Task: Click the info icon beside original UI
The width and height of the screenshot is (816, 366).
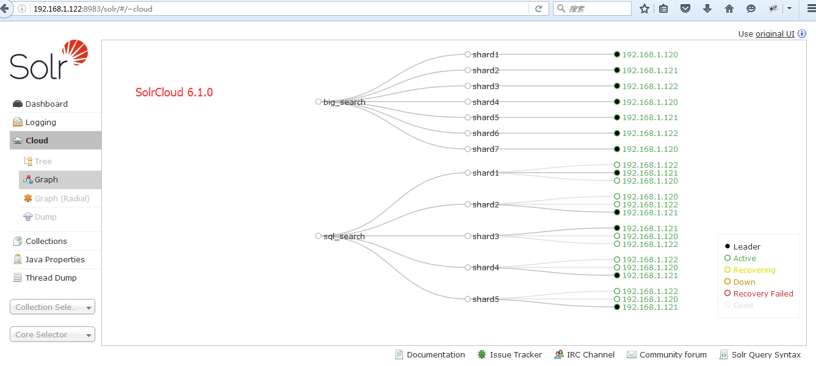Action: 802,34
